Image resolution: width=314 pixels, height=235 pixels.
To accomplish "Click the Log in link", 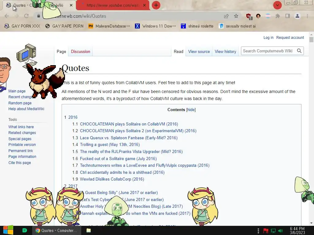I will tap(268, 38).
